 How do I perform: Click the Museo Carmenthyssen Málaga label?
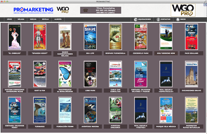pyautogui.click(x=65, y=54)
